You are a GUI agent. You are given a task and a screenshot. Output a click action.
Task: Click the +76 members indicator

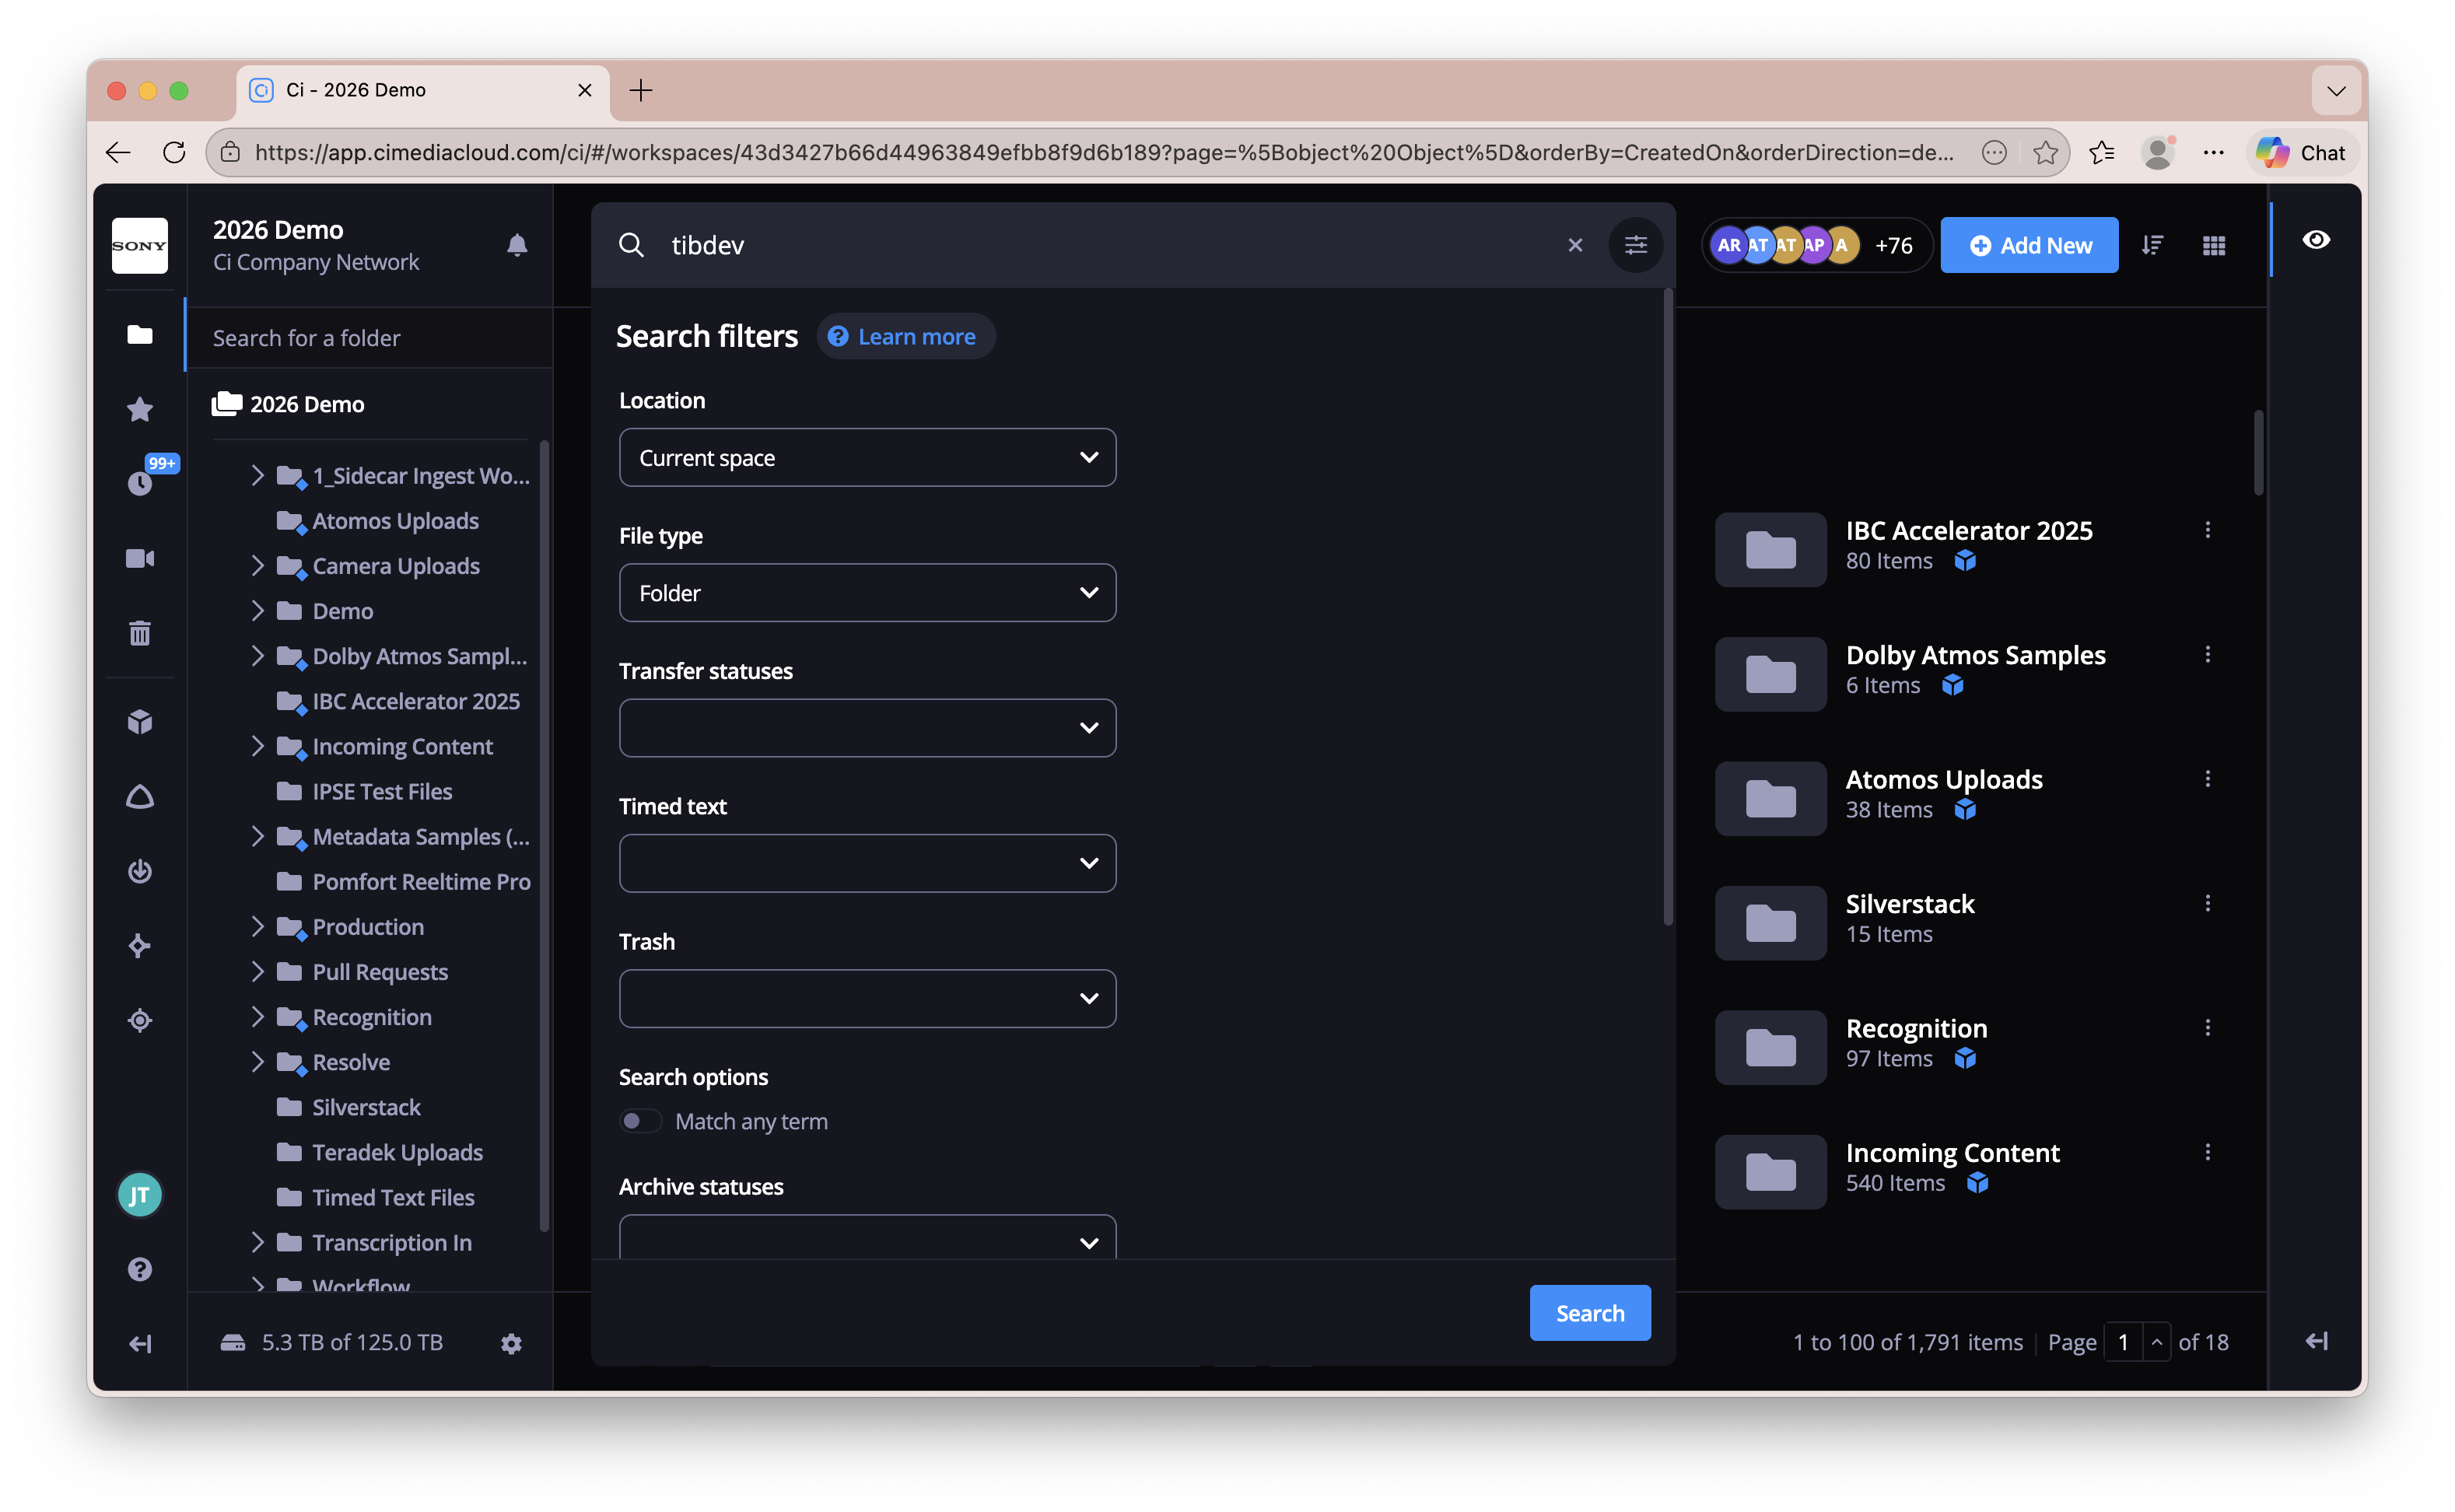(x=1893, y=245)
